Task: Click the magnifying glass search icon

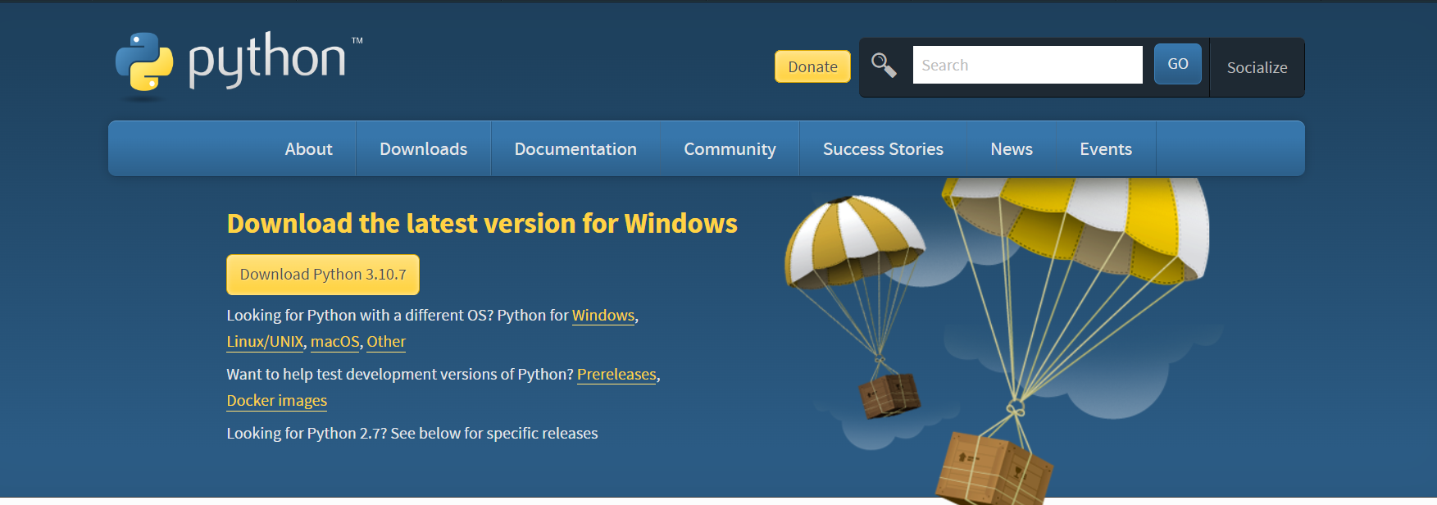Action: click(x=884, y=65)
